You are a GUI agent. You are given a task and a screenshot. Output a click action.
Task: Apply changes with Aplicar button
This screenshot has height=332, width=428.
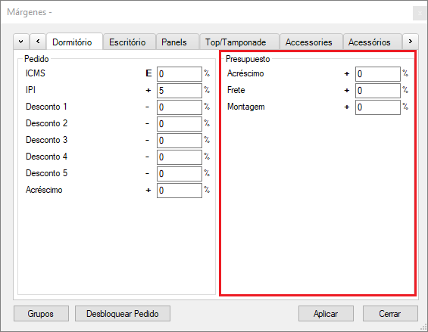pos(326,313)
